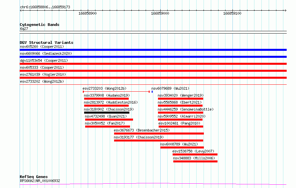This screenshot has height=188, width=296.
Task: Select the esv2733203 (Wong2012b) label
Action: [x=104, y=88]
